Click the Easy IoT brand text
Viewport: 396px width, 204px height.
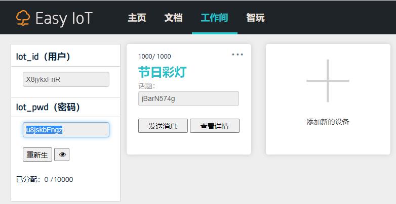tap(64, 18)
